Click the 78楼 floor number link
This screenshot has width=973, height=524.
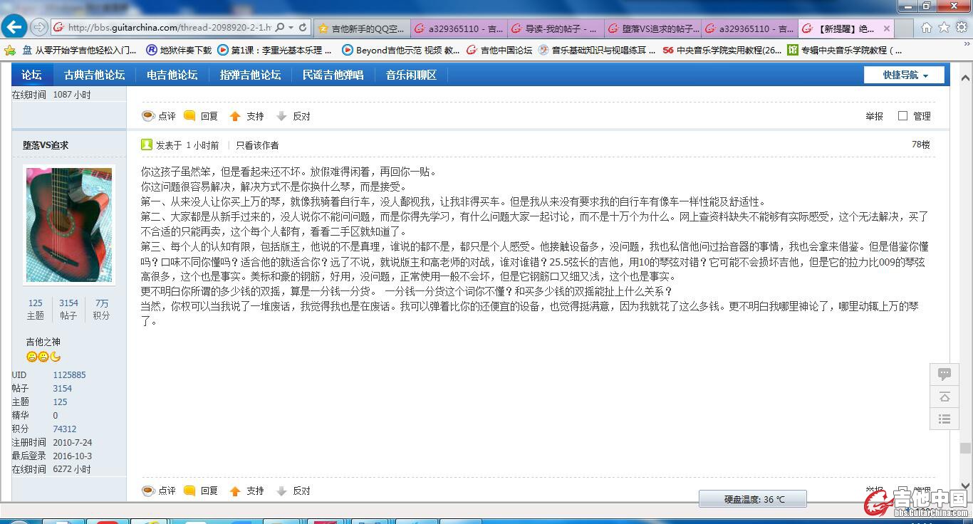tap(920, 145)
